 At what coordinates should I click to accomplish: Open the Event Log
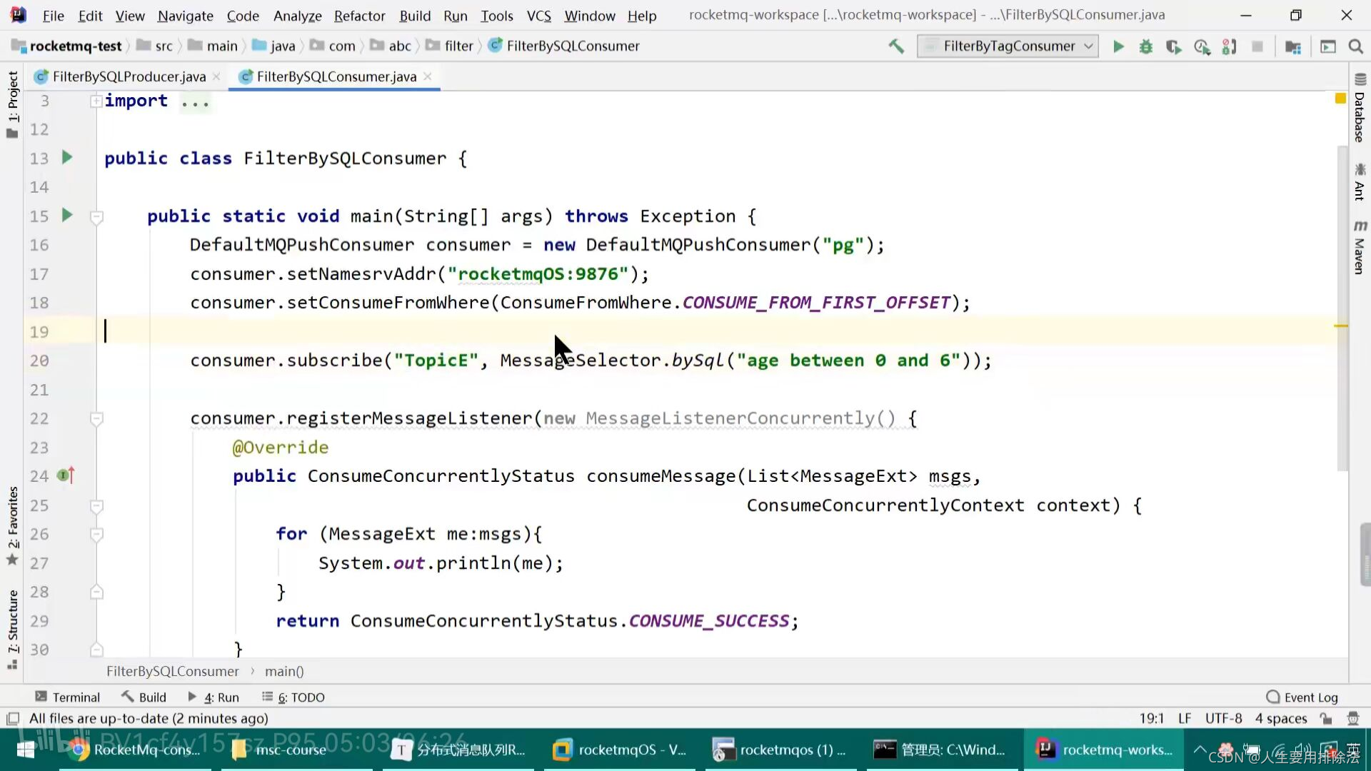pos(1302,697)
